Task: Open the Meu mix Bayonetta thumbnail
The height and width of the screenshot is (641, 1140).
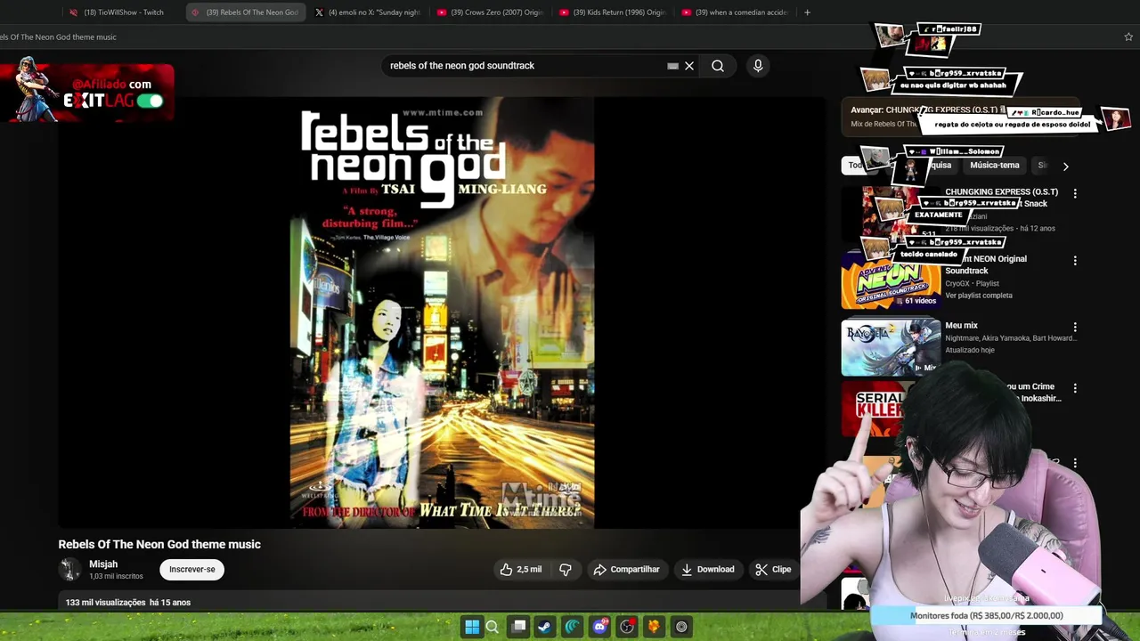Action: (891, 348)
